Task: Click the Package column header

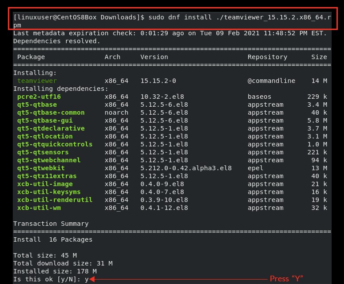Action: pyautogui.click(x=31, y=57)
